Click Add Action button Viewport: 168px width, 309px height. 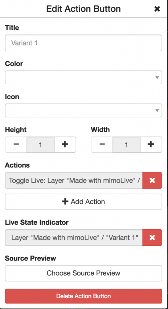pos(84,202)
